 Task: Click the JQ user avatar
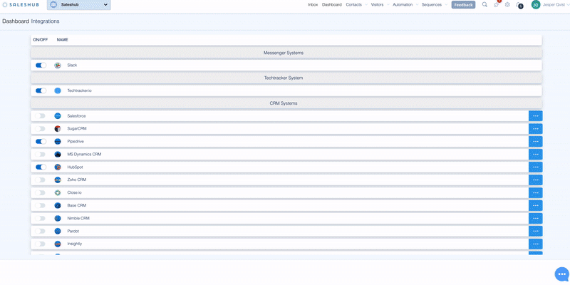[536, 5]
